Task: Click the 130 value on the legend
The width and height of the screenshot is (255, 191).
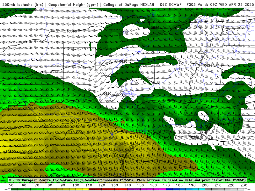Action: coord(115,185)
